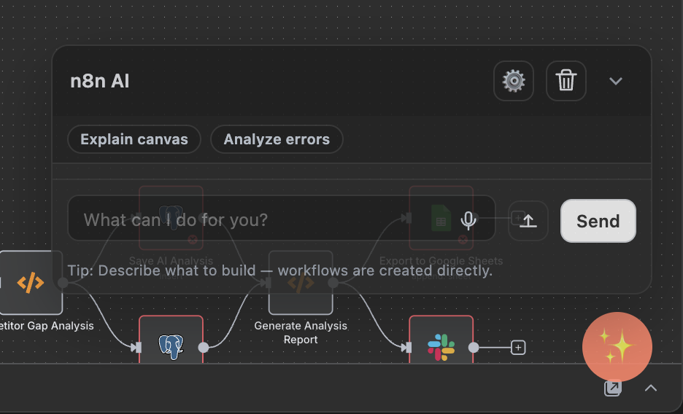
Task: Select the Export to Google Sheets node
Action: (441, 218)
